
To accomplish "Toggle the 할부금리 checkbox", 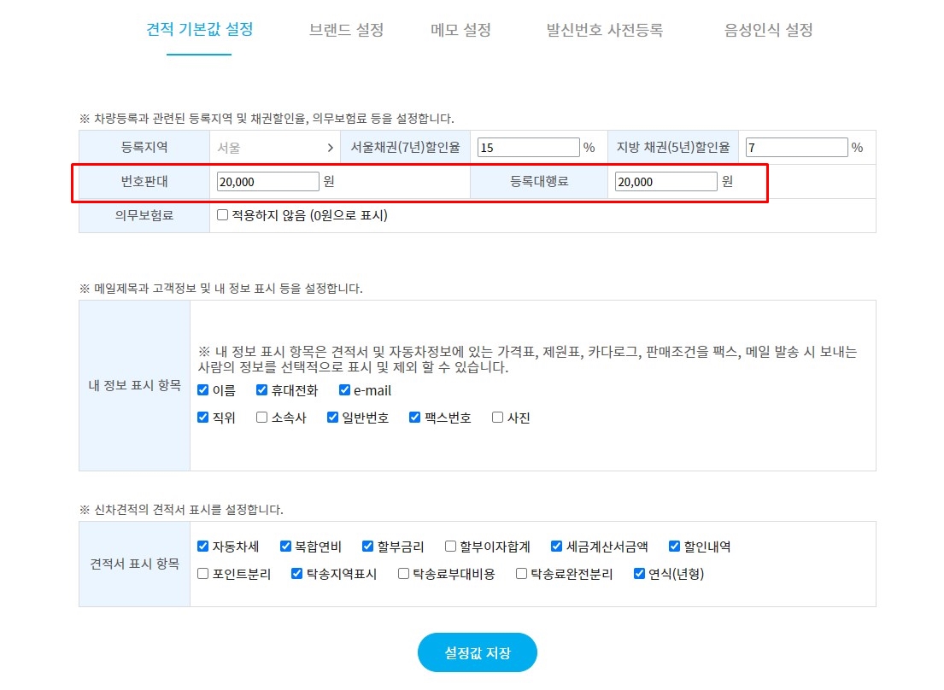I will (367, 546).
